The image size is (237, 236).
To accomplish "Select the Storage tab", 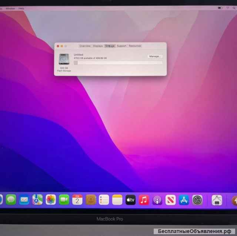I will pos(110,46).
